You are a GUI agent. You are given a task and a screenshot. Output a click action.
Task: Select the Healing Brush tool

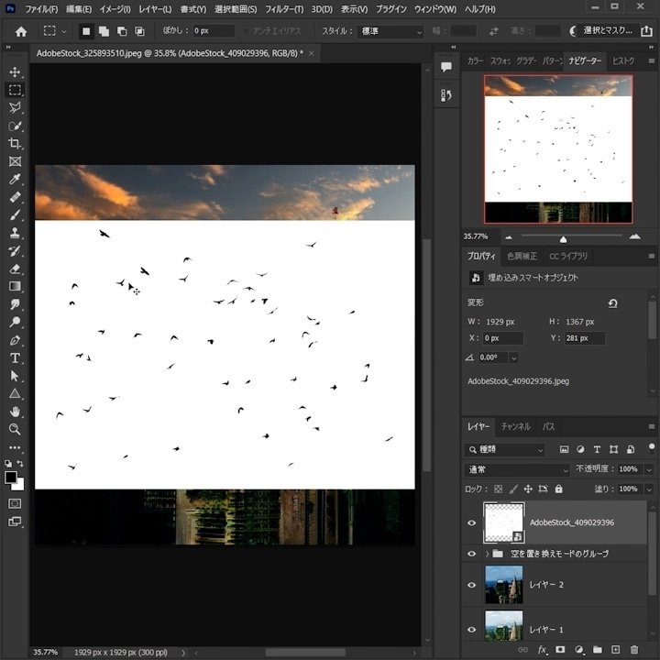pyautogui.click(x=16, y=197)
